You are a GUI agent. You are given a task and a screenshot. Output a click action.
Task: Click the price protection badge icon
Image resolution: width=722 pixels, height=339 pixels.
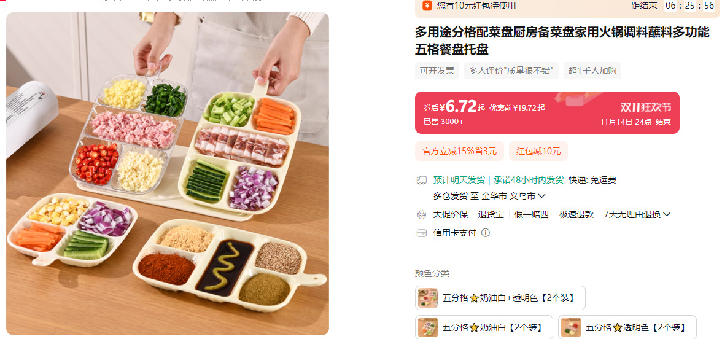point(421,214)
